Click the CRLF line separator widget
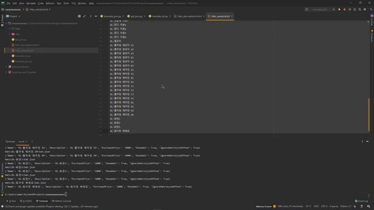Viewport: 374px width, 210px height. click(x=316, y=206)
